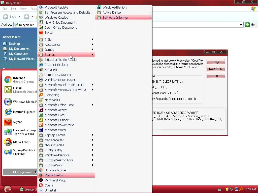The height and width of the screenshot is (193, 258).
Task: Launch Microsoft Excel icon
Action: coord(41,115)
